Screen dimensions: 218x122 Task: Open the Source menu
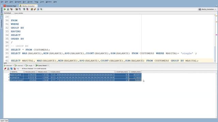click(30, 2)
